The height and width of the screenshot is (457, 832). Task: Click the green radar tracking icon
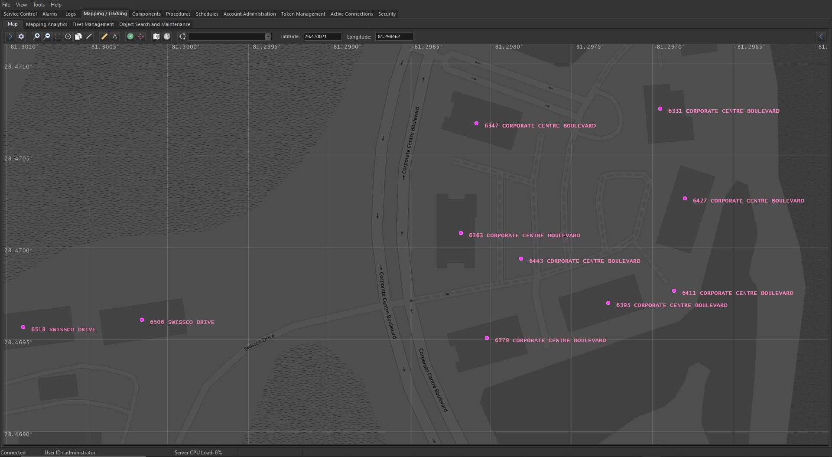[130, 36]
